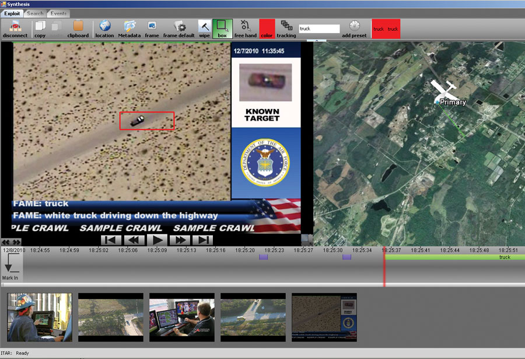Image resolution: width=525 pixels, height=359 pixels.
Task: Click the disconnect toolbar icon
Action: pos(15,27)
